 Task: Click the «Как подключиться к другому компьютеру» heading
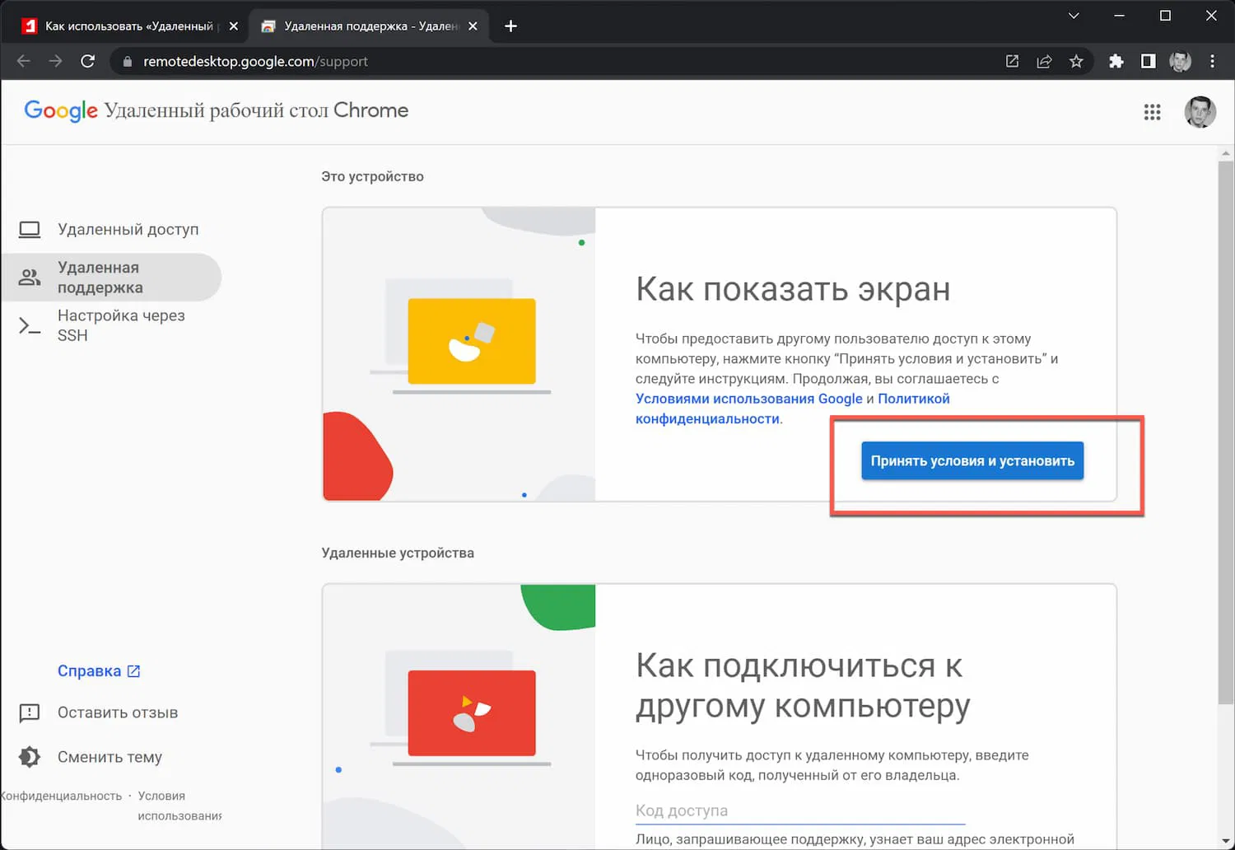(x=803, y=686)
